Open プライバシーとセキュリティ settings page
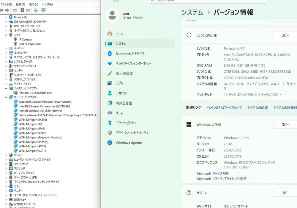 [132, 133]
